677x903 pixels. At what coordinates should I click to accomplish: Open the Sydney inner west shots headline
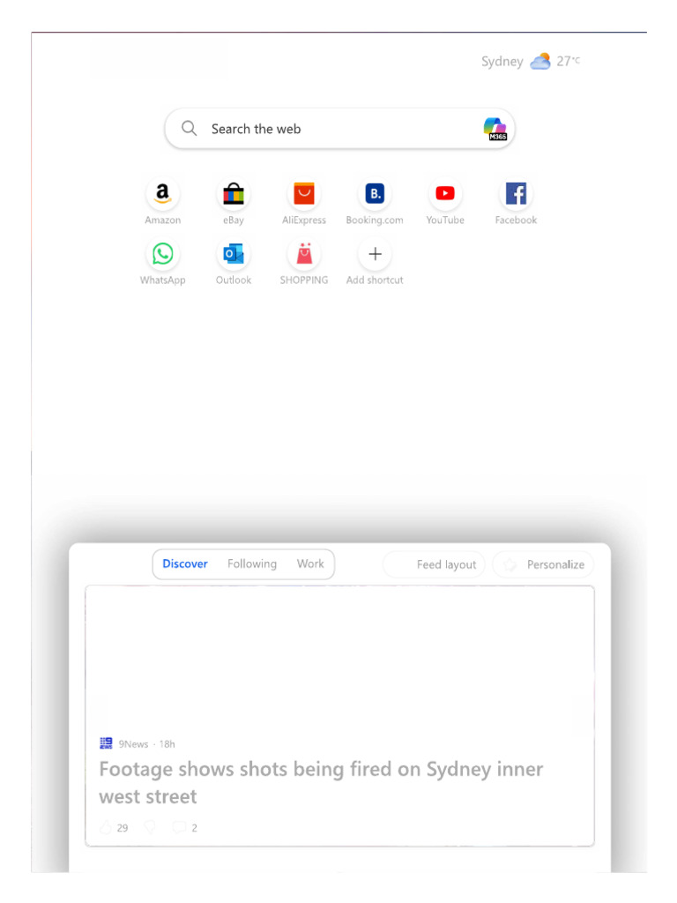coord(321,783)
